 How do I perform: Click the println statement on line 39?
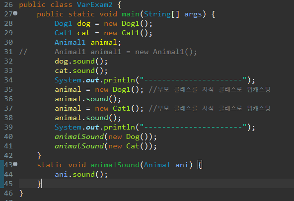pyautogui.click(x=155, y=128)
